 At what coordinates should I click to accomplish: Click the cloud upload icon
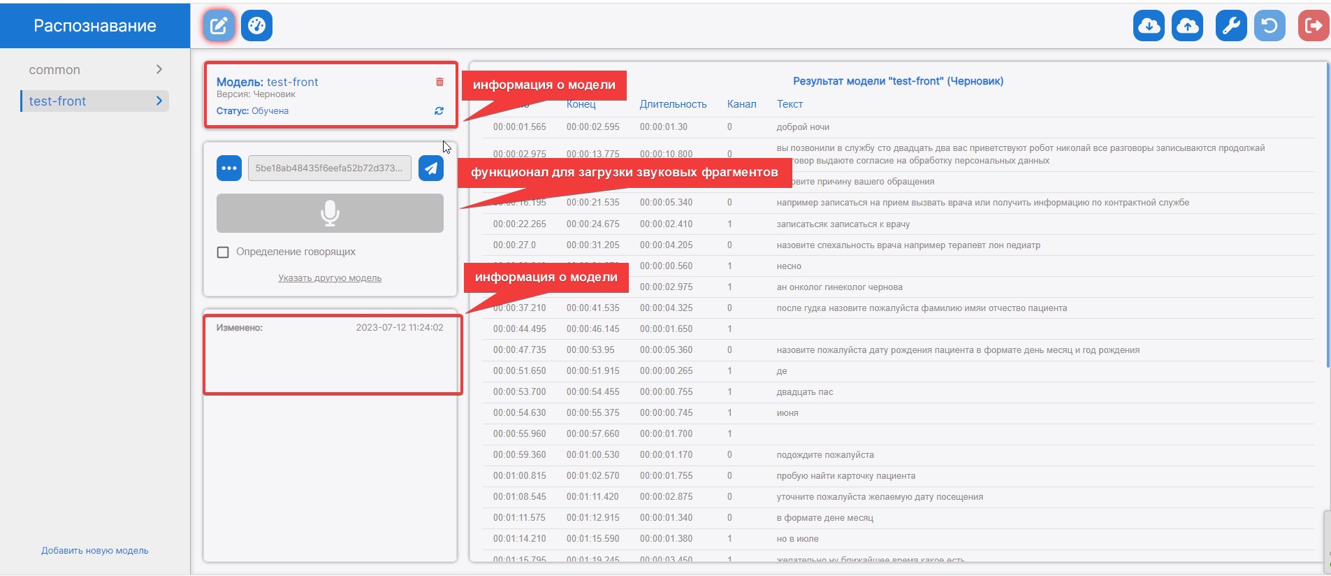(x=1187, y=27)
